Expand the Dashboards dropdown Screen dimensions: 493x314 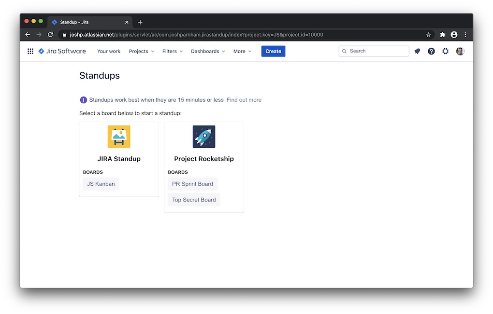(x=208, y=51)
